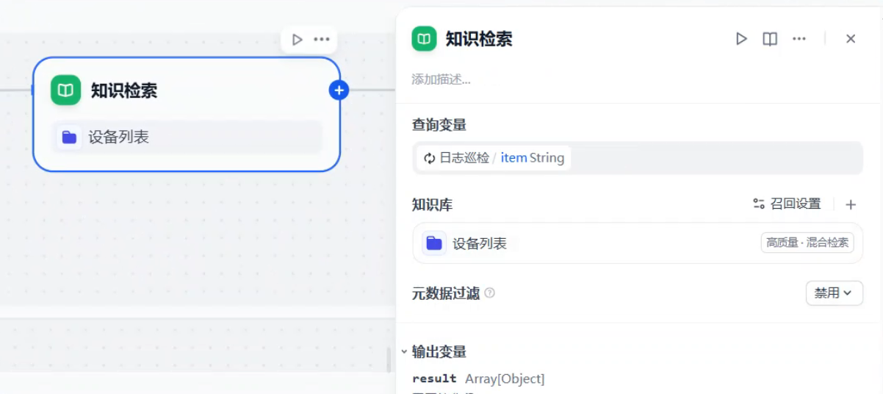Image resolution: width=883 pixels, height=394 pixels.
Task: Show the 元数据过滤 help tooltip icon
Action: pyautogui.click(x=490, y=293)
